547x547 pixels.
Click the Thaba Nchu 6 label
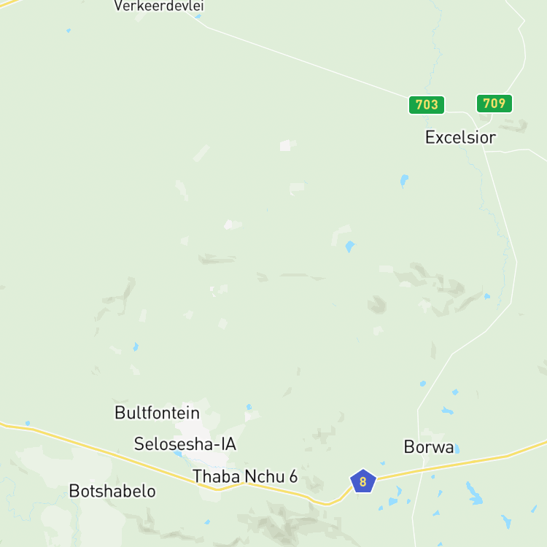(x=245, y=476)
